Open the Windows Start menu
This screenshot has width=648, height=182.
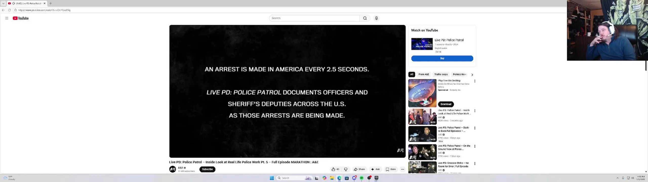(x=272, y=178)
